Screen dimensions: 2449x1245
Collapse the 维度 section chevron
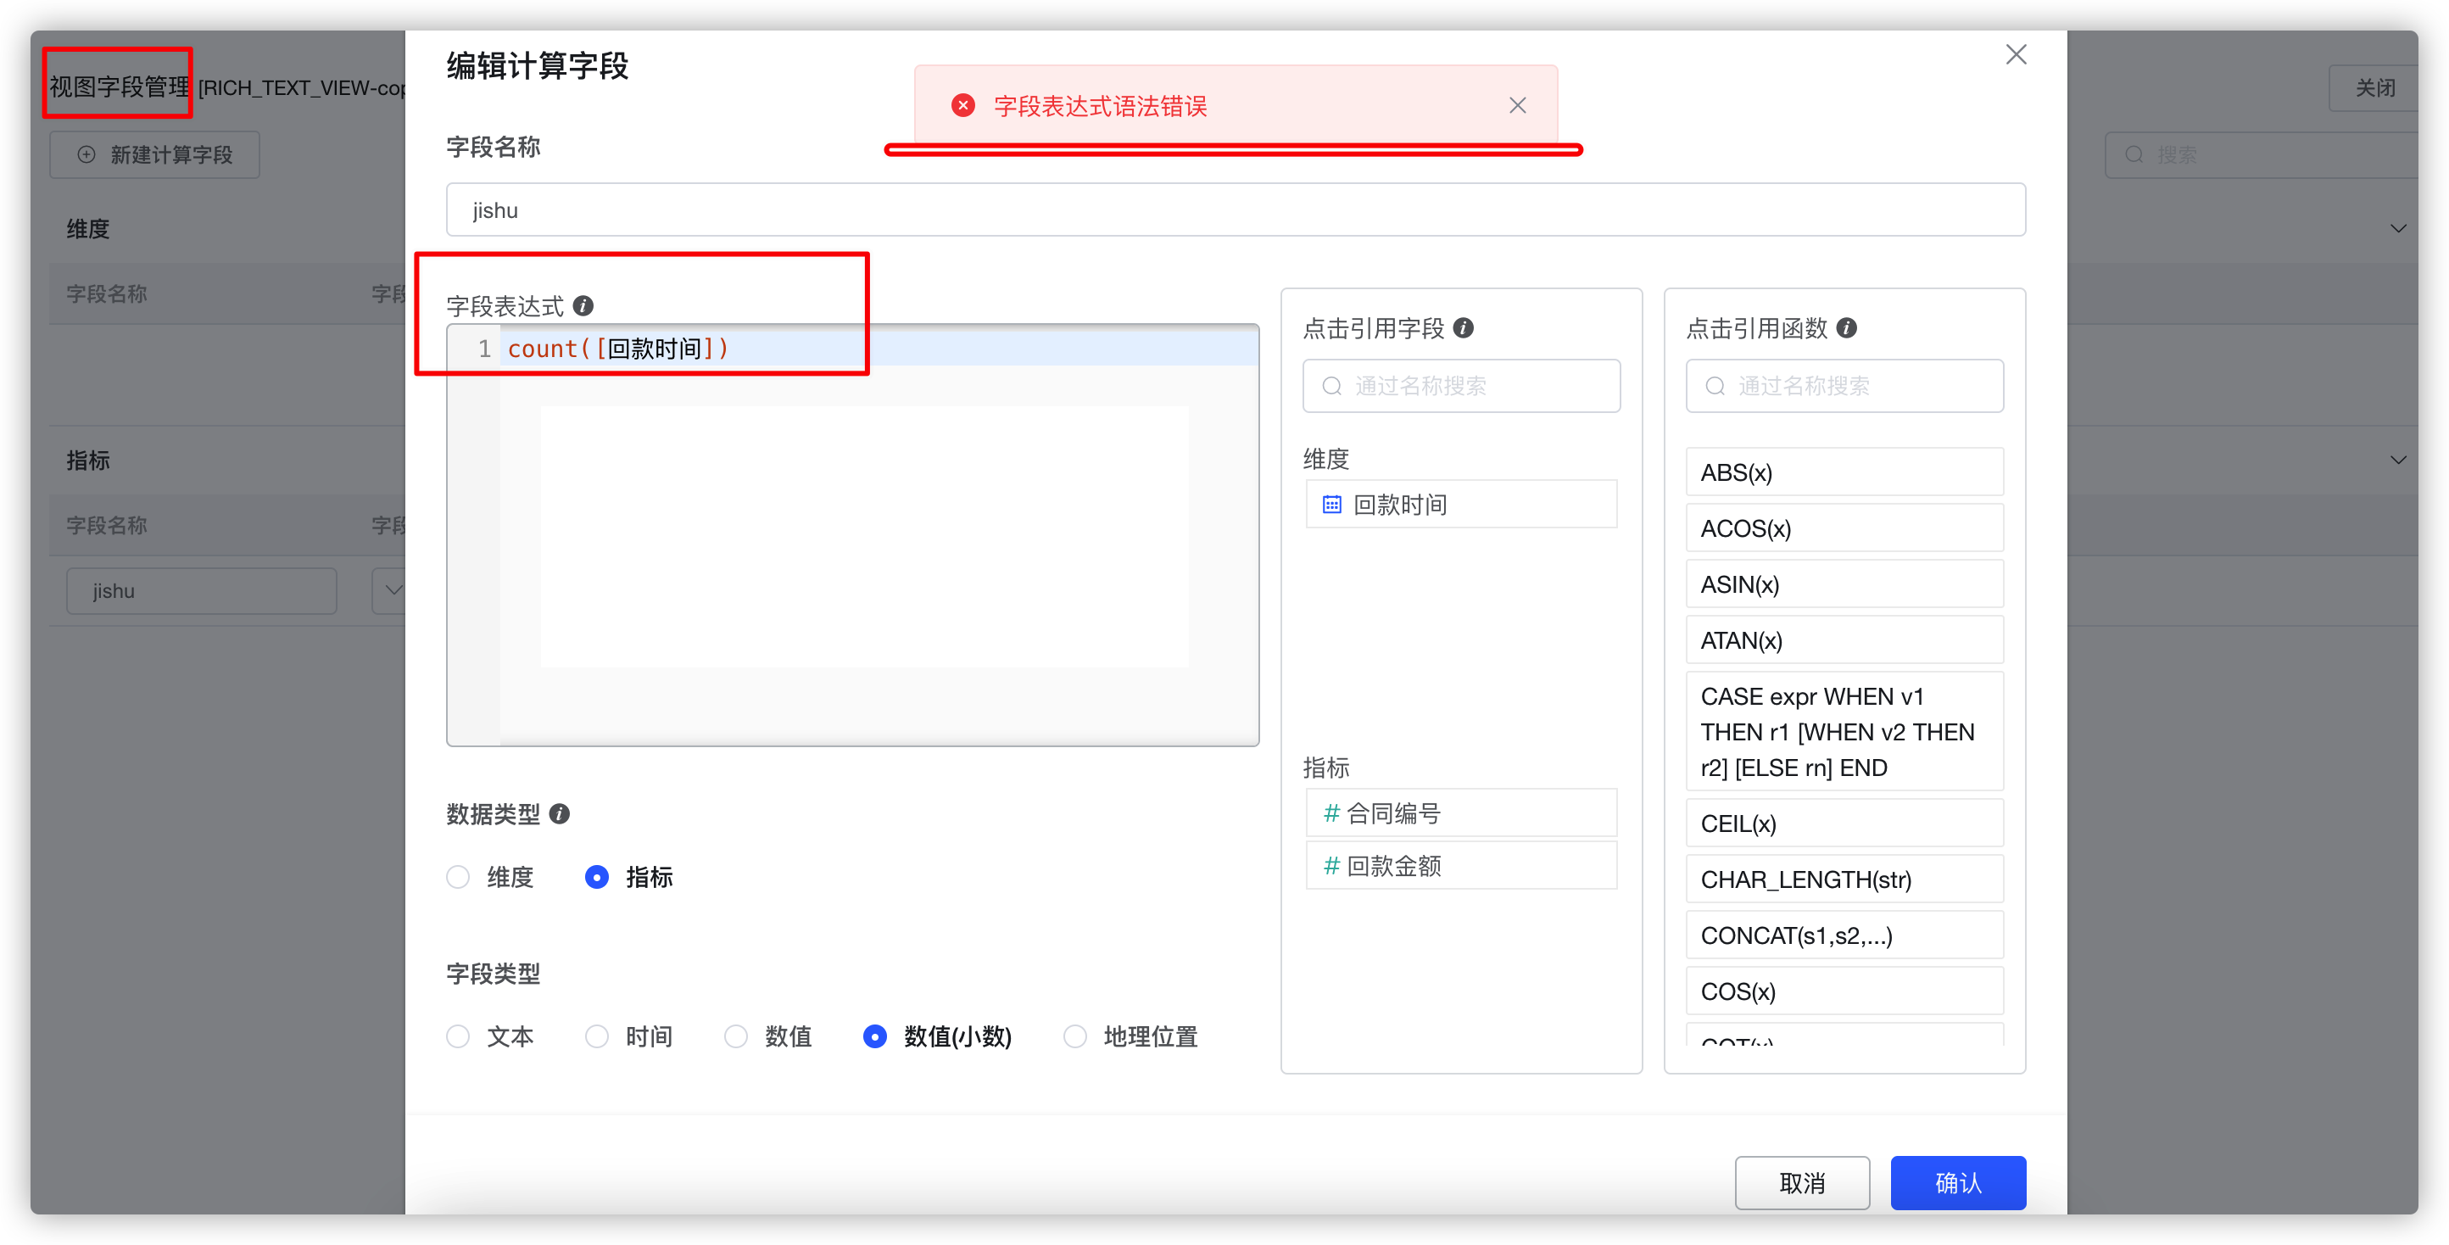pyautogui.click(x=2397, y=229)
